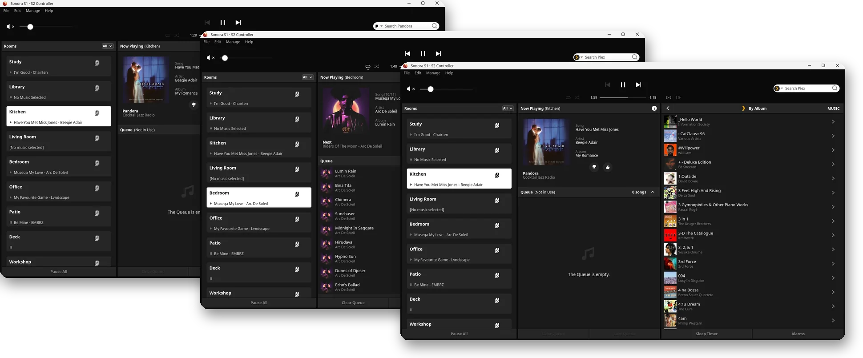Image resolution: width=863 pixels, height=358 pixels.
Task: Mute volume in the middle window
Action: point(210,58)
